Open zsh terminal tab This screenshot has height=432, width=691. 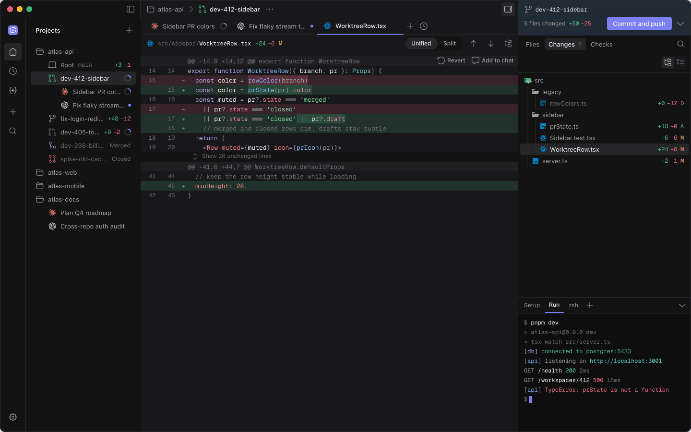click(x=573, y=305)
